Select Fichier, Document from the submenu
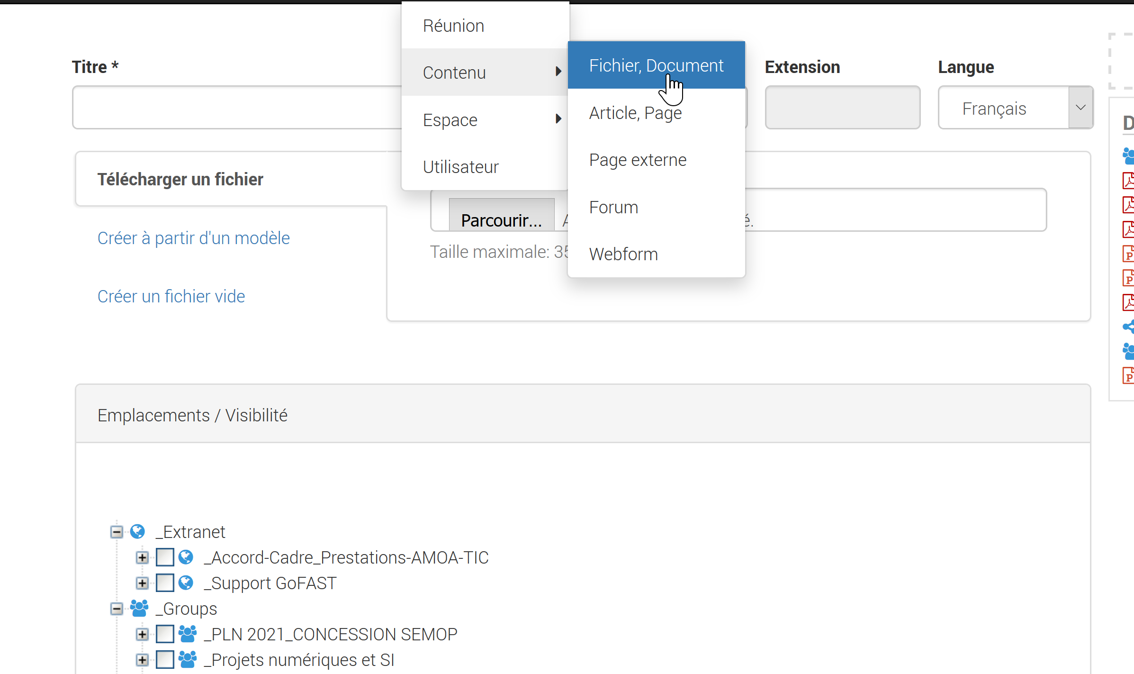 click(656, 65)
